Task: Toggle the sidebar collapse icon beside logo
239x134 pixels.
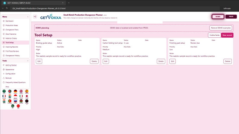Action: tap(35, 17)
